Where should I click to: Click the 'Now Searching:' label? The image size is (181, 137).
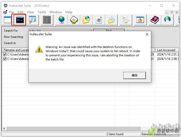pyautogui.click(x=14, y=37)
